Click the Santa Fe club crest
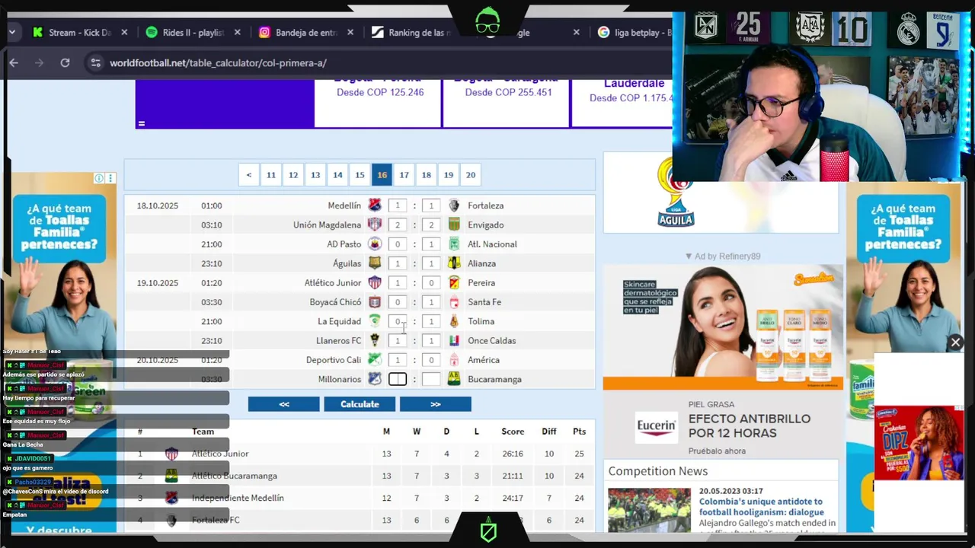 click(454, 302)
